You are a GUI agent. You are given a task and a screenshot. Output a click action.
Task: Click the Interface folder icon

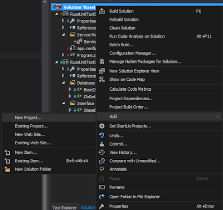pos(72,103)
